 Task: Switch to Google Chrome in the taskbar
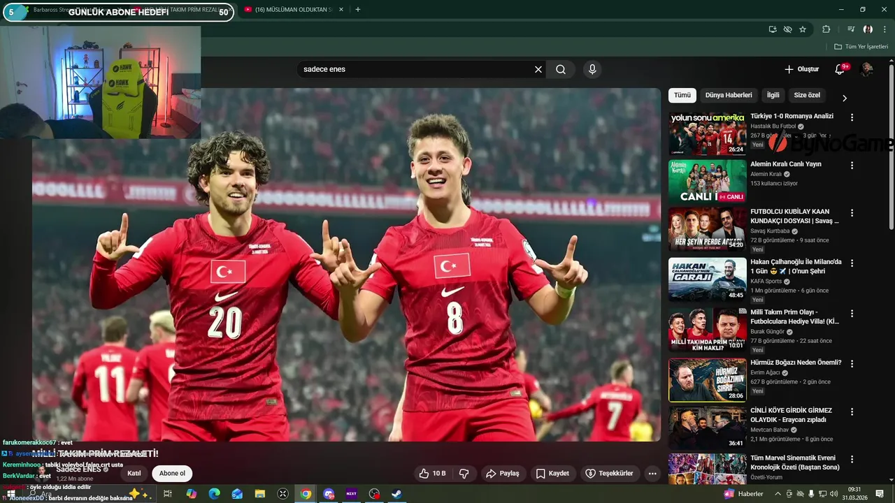[x=306, y=494]
